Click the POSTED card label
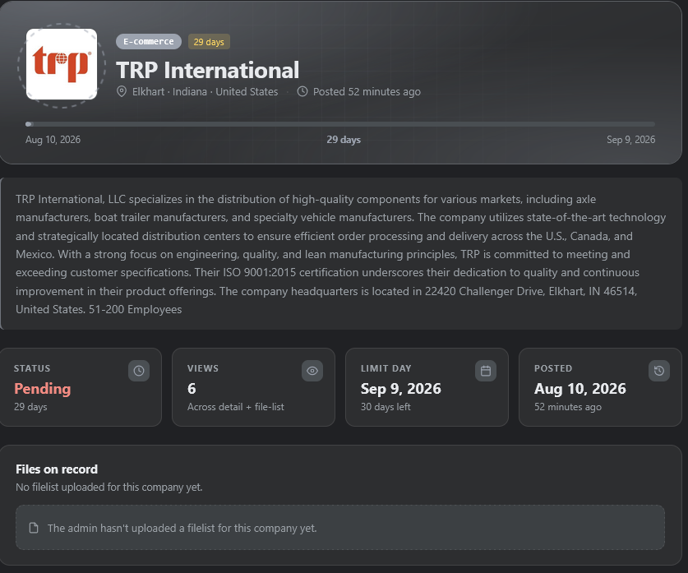Viewport: 688px width, 573px height. pos(553,368)
